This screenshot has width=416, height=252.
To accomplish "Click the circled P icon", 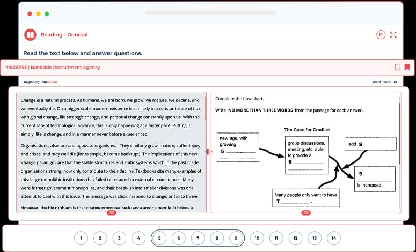I will 381,35.
